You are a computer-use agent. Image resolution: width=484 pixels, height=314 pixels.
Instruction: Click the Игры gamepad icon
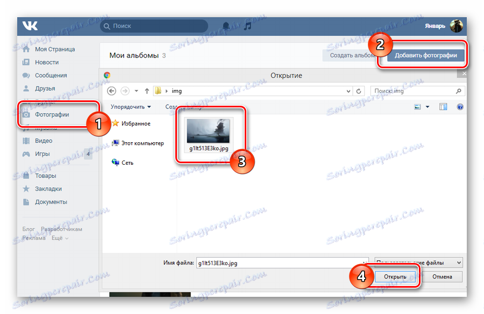(26, 154)
